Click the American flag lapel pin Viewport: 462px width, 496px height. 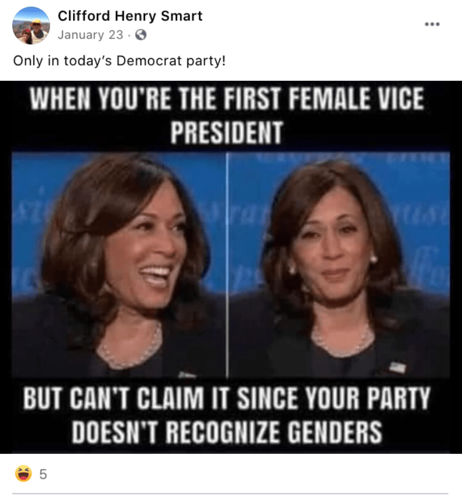coord(398,367)
